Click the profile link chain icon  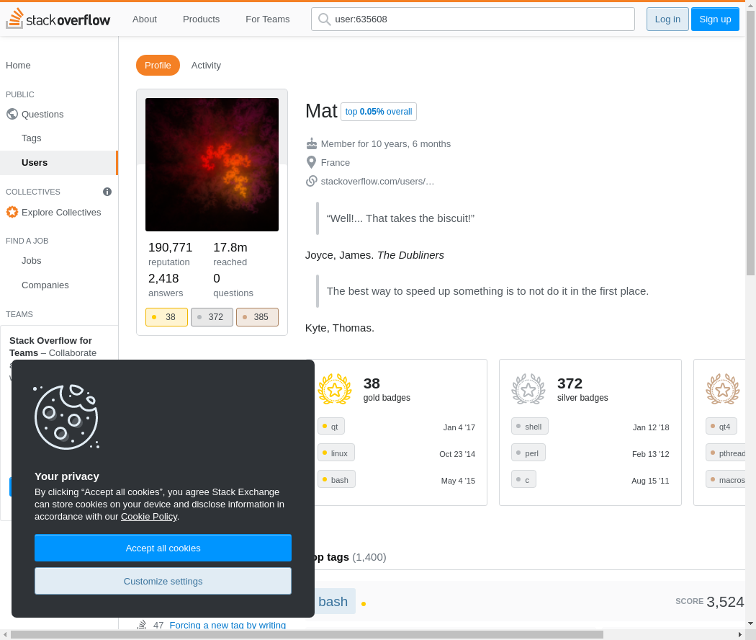311,181
